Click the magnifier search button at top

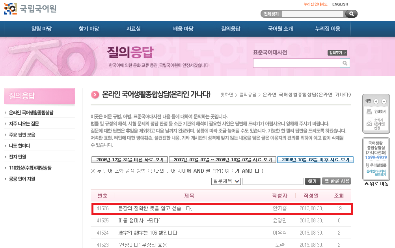click(350, 14)
